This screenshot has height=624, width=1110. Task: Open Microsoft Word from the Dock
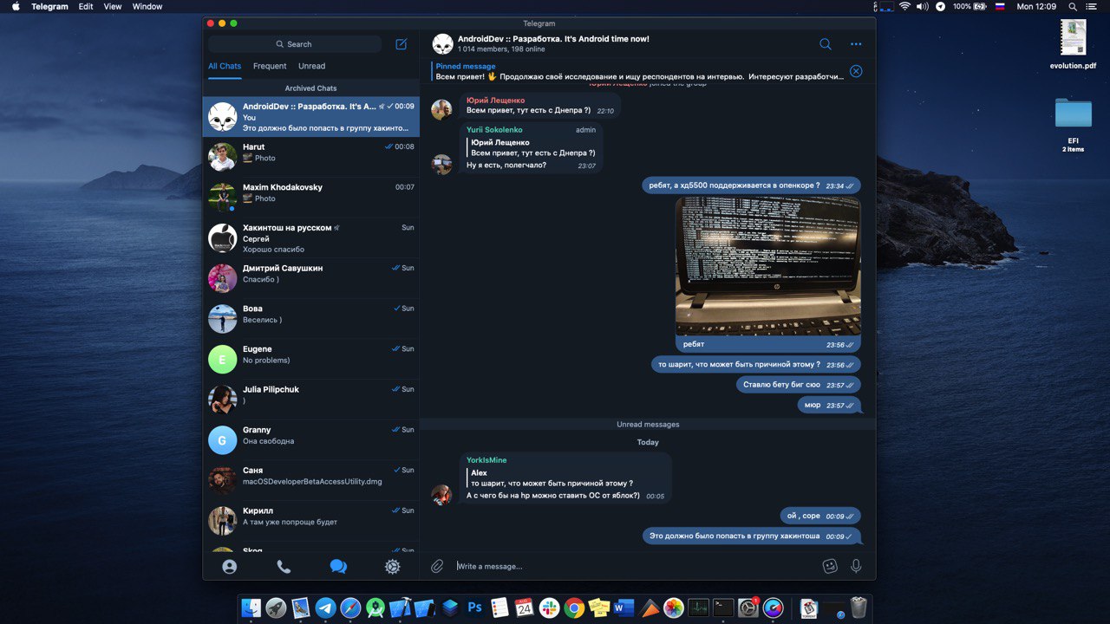coord(624,608)
